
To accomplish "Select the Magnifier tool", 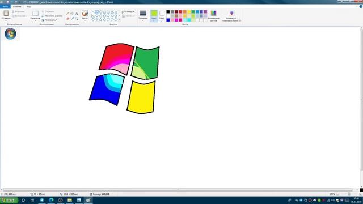I will click(77, 19).
